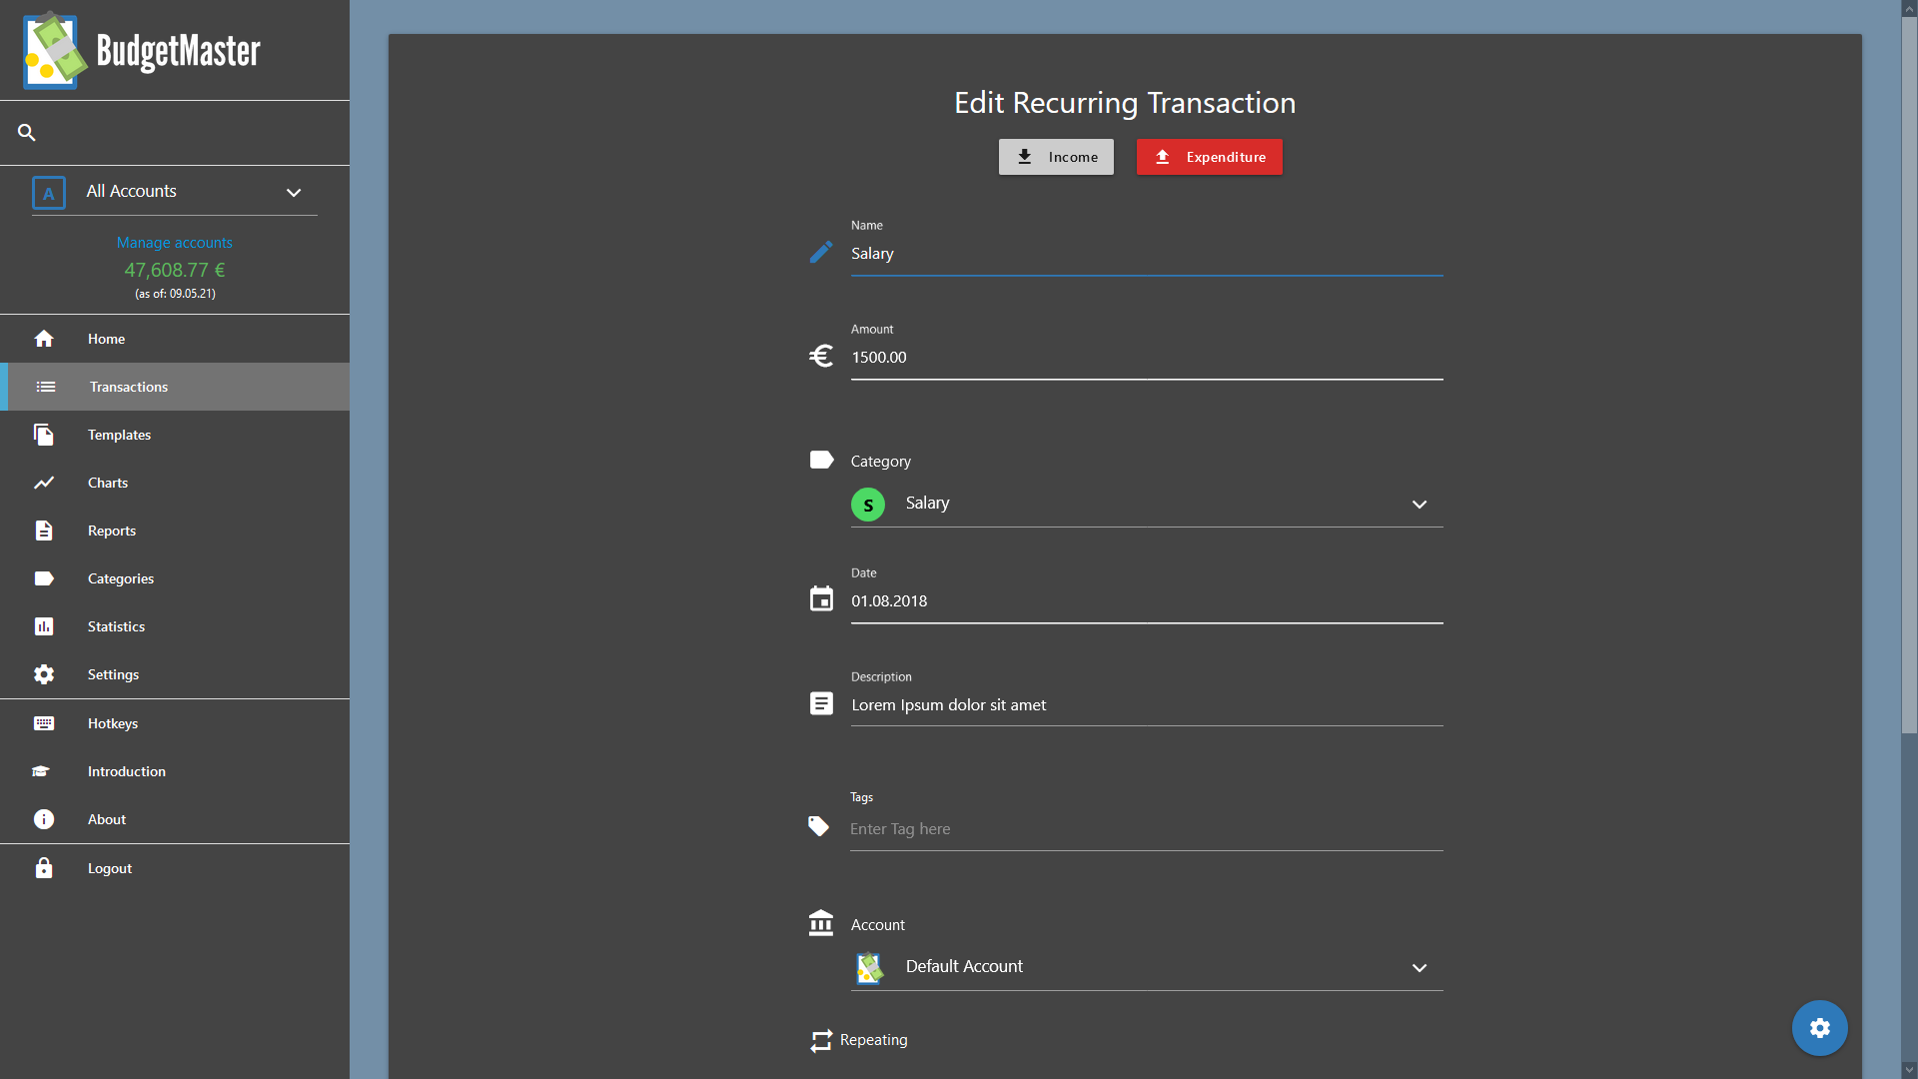The width and height of the screenshot is (1918, 1079).
Task: Open search with the magnifier icon
Action: 27,132
